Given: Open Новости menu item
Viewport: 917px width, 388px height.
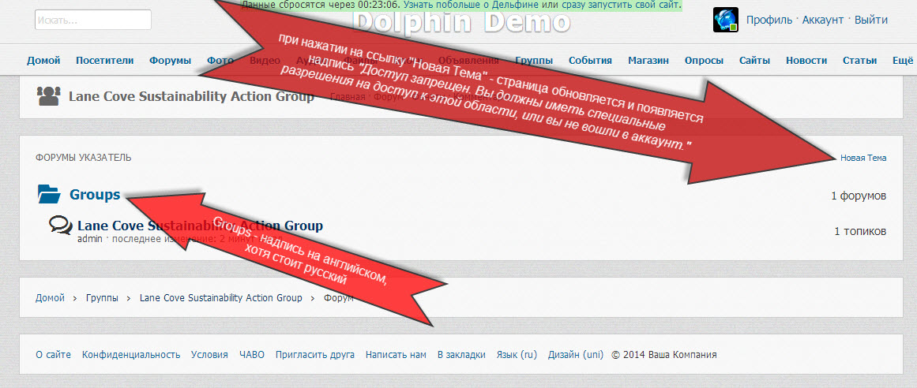Looking at the screenshot, I should click(806, 60).
